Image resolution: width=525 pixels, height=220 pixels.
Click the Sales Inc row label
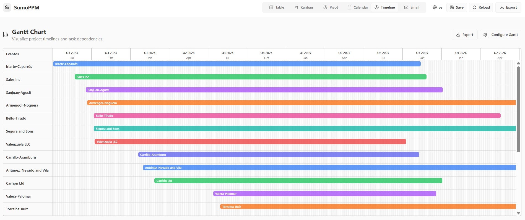click(x=13, y=80)
